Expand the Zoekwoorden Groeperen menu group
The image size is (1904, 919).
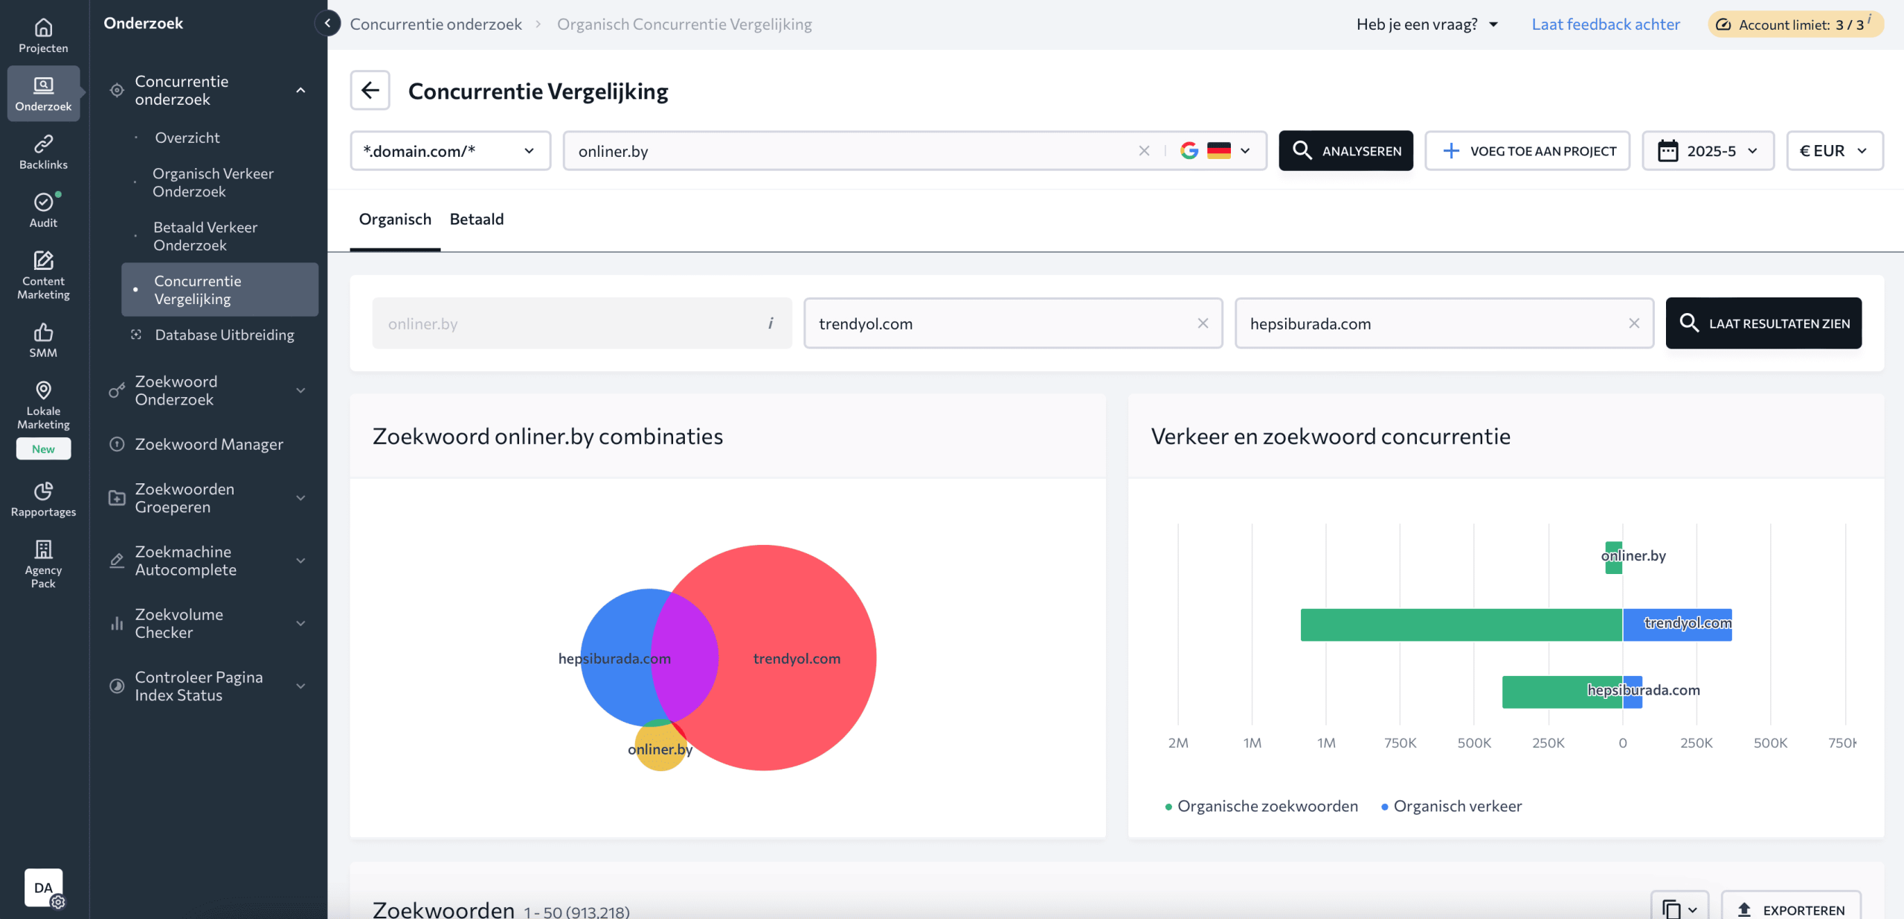[300, 498]
